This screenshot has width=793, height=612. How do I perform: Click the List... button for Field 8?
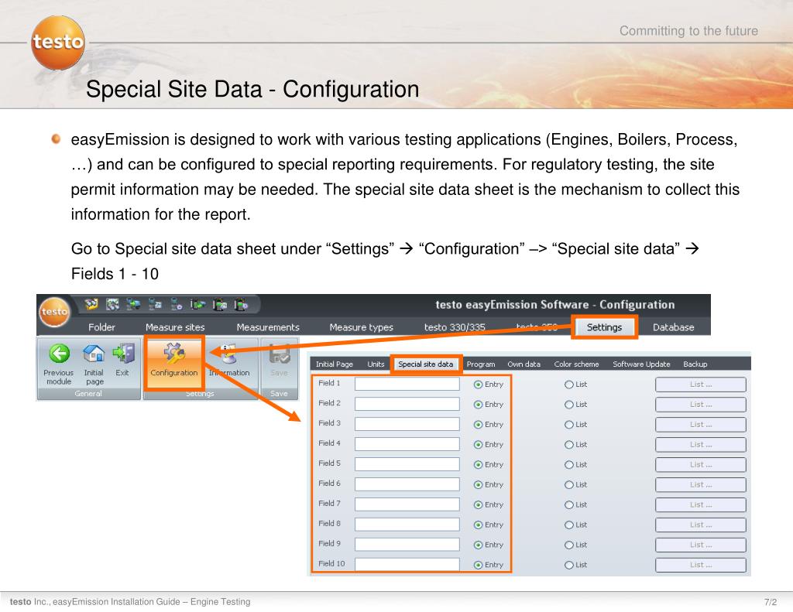[x=700, y=525]
